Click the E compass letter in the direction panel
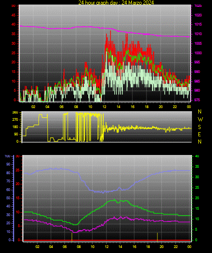This screenshot has width=212, height=253. 199,134
